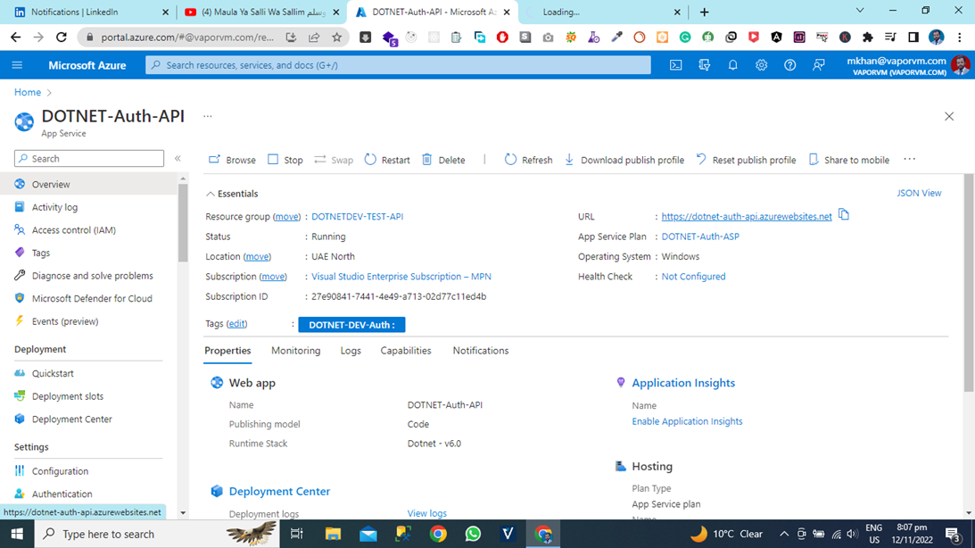Copy the app URL using the copy icon
This screenshot has height=548, width=975.
click(x=842, y=215)
